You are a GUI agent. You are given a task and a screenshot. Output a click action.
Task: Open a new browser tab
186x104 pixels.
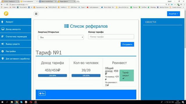[78, 1]
